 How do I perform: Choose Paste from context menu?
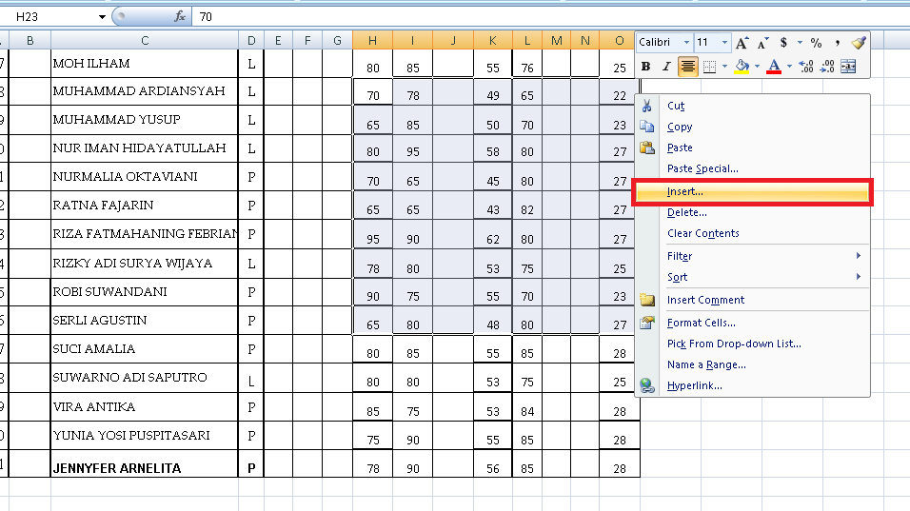click(x=753, y=147)
